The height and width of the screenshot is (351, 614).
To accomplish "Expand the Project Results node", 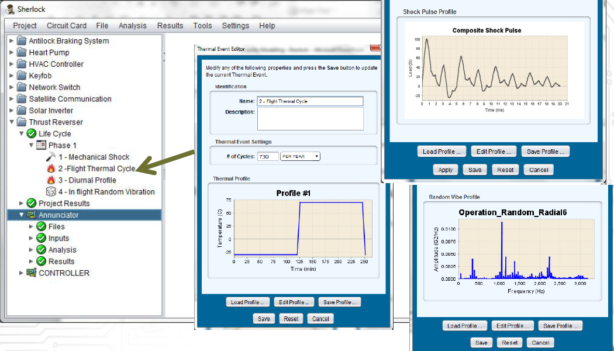I will (21, 203).
